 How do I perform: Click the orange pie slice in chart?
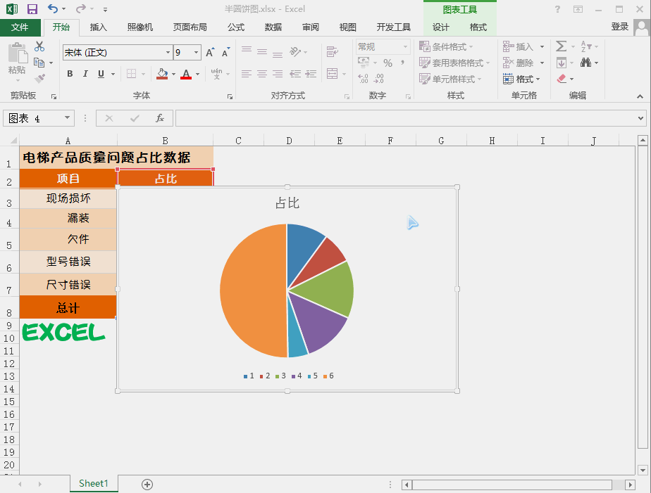click(253, 290)
